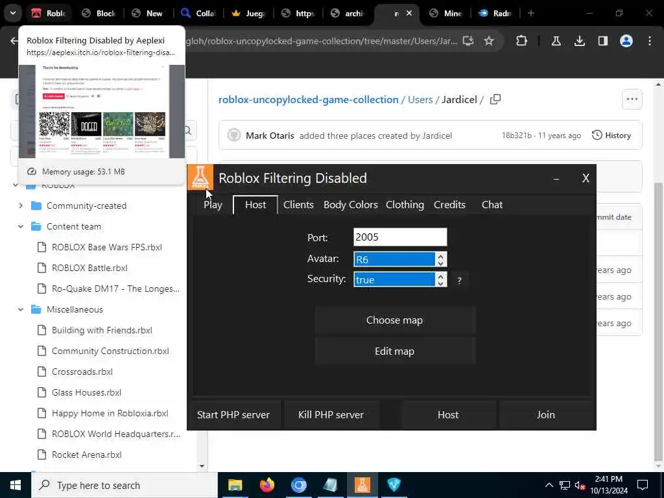Switch to the Collab browser tab
The width and height of the screenshot is (664, 498).
coord(198,14)
